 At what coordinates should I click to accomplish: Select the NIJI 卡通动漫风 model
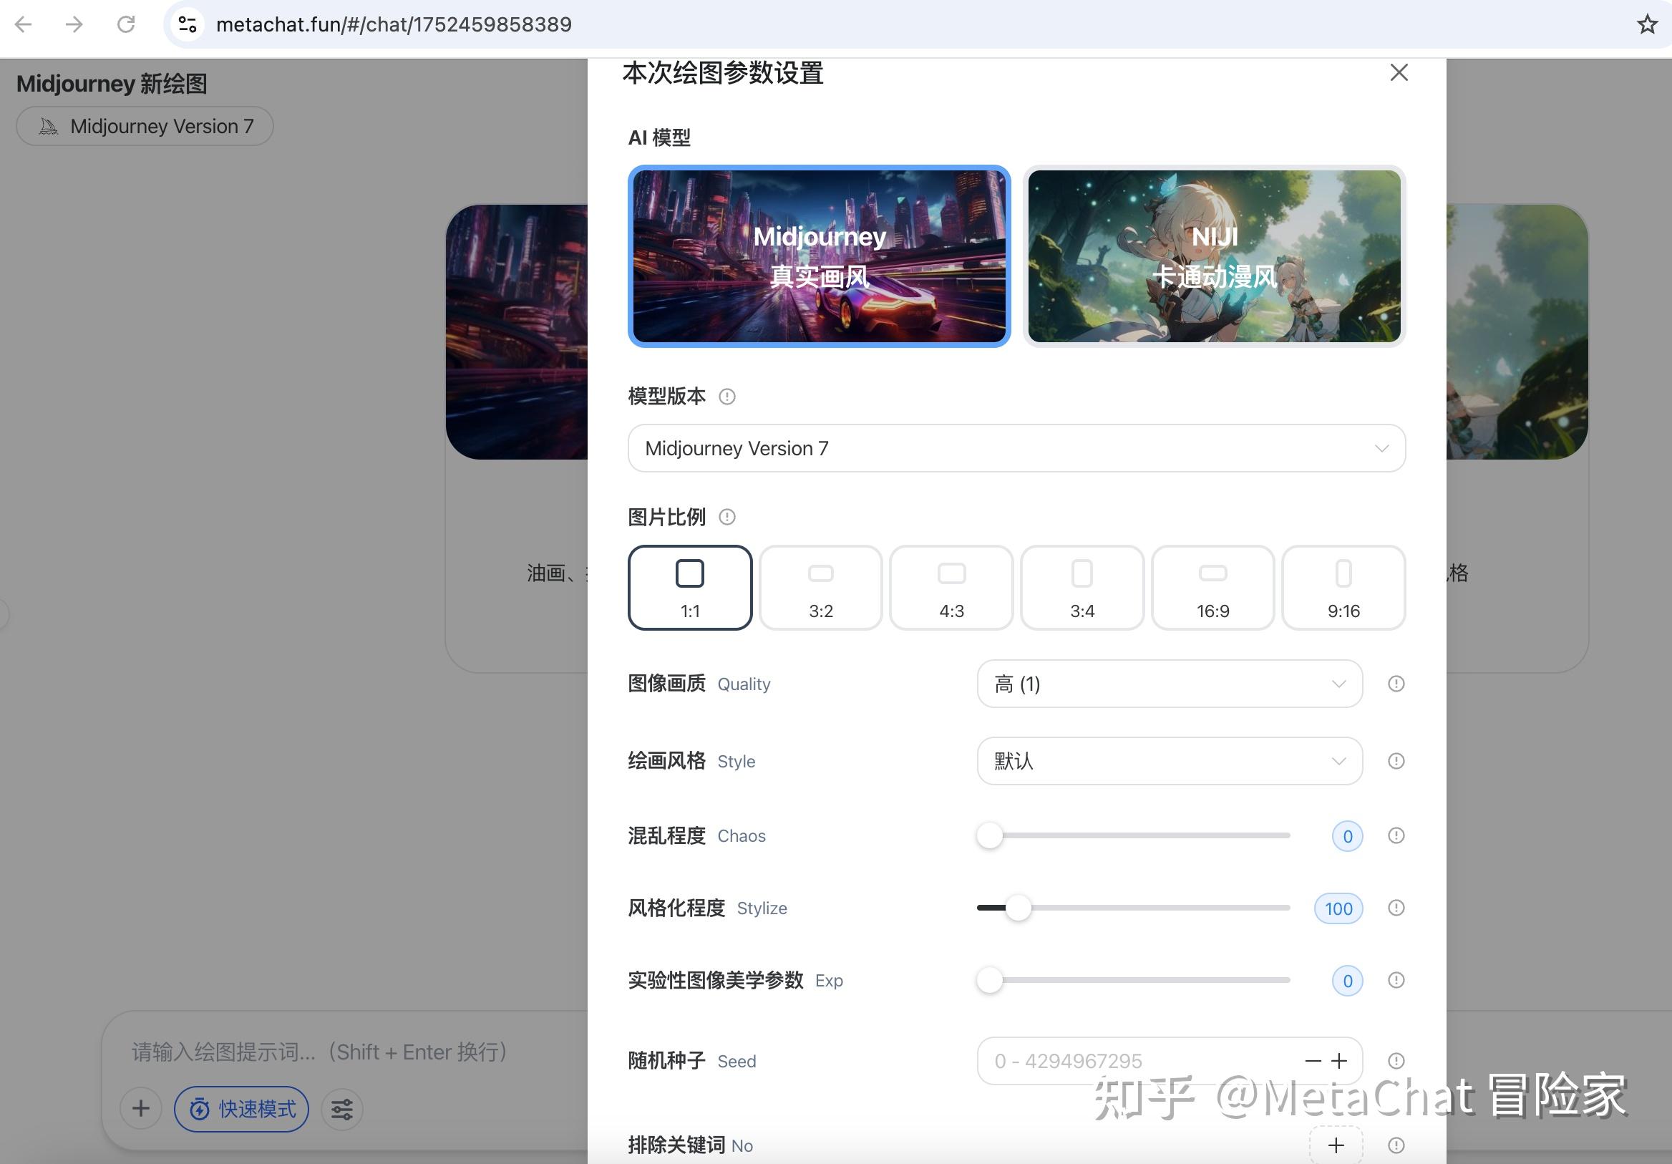point(1212,256)
